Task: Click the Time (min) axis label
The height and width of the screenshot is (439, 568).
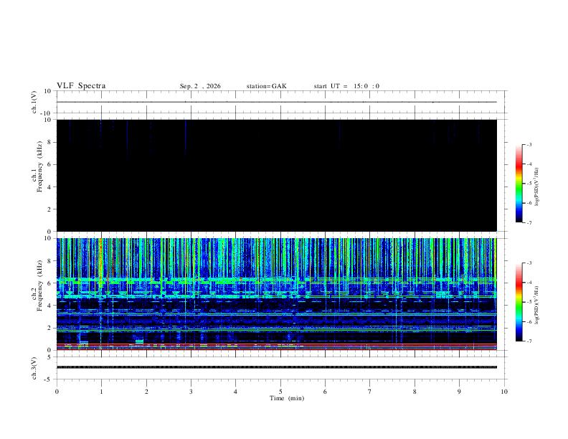Action: [x=287, y=398]
